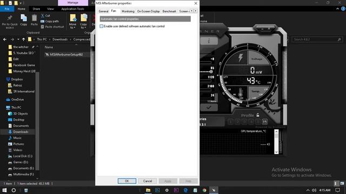This screenshot has height=194, width=346.
Task: Click Paste shortcut in ribbon
Action: (52, 27)
